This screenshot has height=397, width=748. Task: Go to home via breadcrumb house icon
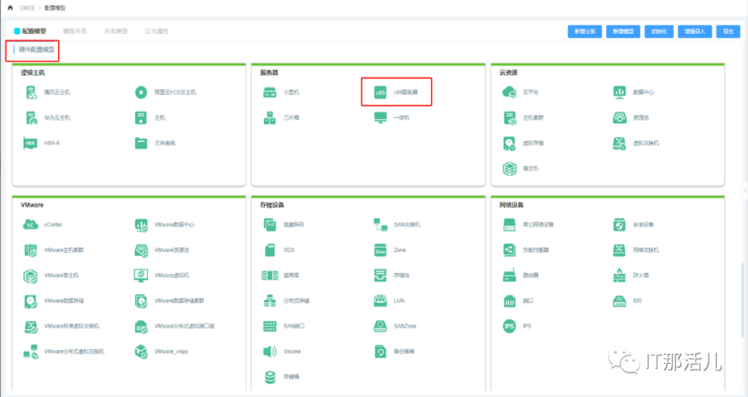10,8
